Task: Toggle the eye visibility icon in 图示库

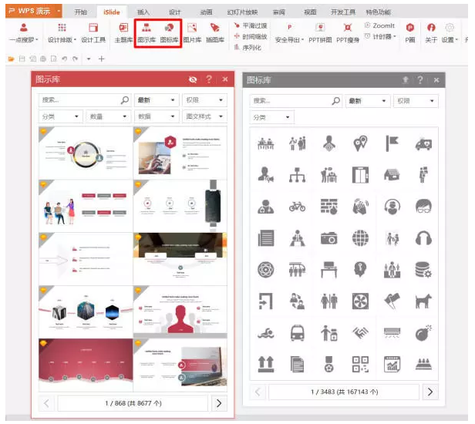Action: tap(193, 79)
